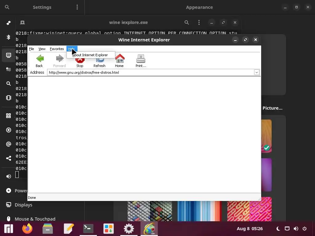Open the network tray icon
Image resolution: width=315 pixels, height=236 pixels.
(x=287, y=229)
